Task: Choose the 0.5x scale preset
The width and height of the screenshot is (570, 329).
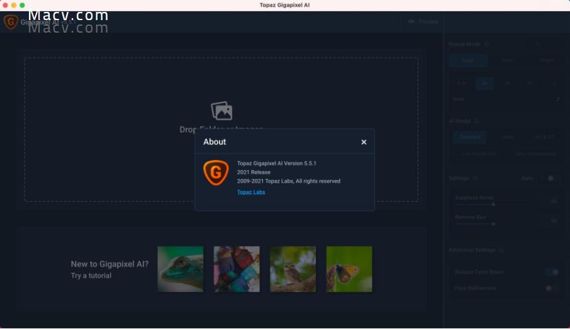Action: 462,84
